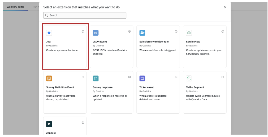Click the Ticket event purple icon

pos(142,78)
